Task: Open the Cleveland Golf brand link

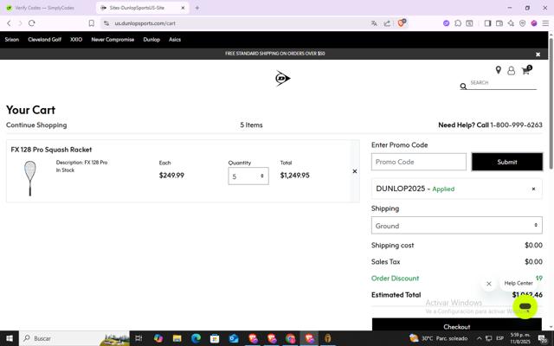Action: [44, 40]
